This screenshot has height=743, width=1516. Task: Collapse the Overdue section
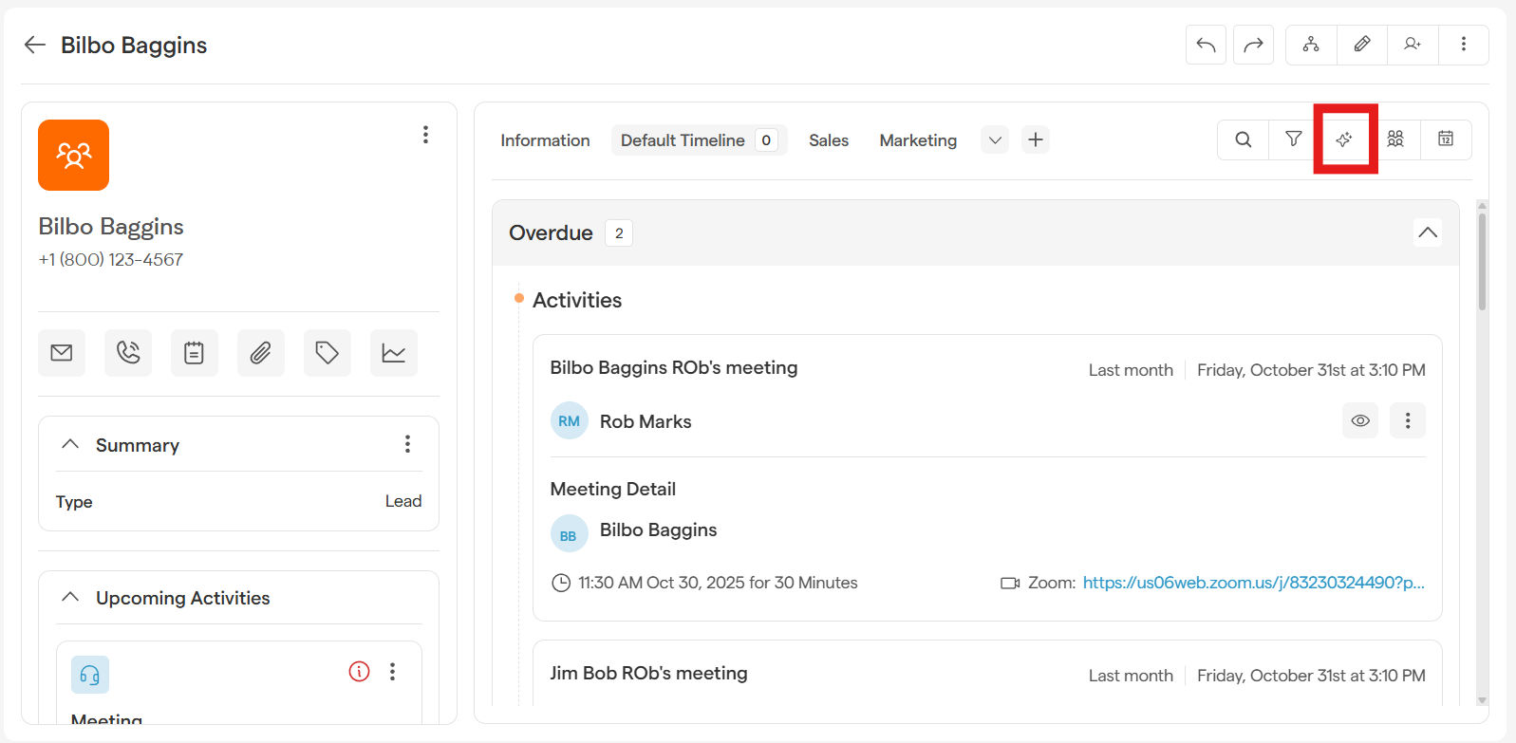(1427, 232)
